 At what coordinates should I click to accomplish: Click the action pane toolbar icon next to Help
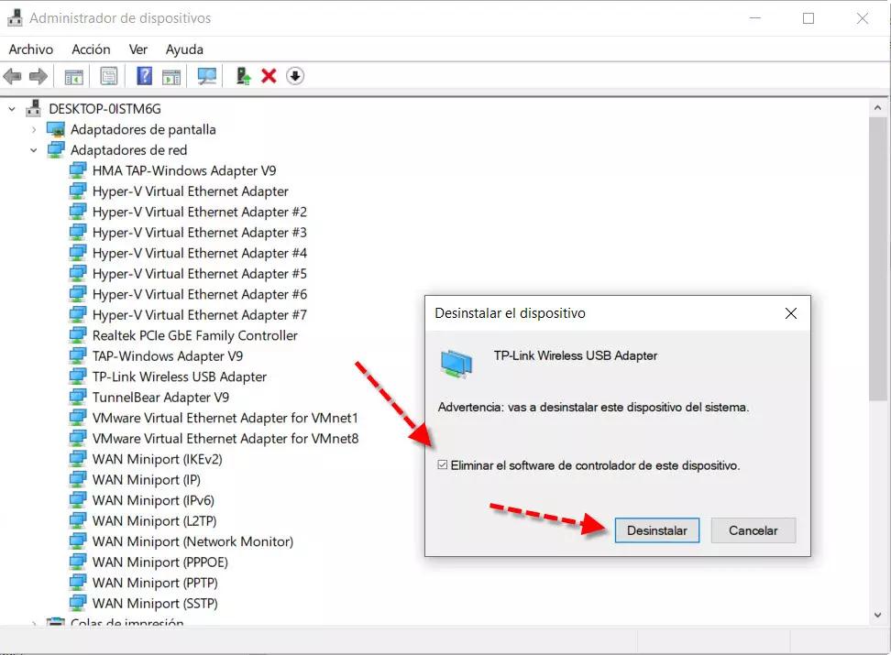point(171,76)
